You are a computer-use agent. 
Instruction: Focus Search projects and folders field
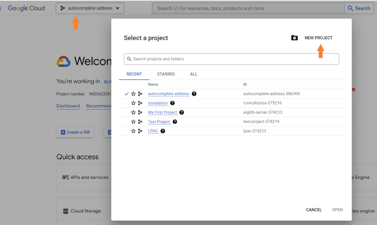(x=231, y=59)
